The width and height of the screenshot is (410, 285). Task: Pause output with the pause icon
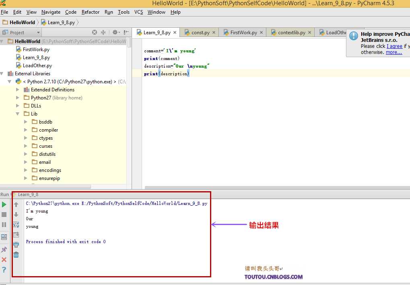pyautogui.click(x=4, y=225)
